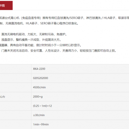Click the brushless DC motor feature line
The width and height of the screenshot is (129, 129).
[34, 34]
